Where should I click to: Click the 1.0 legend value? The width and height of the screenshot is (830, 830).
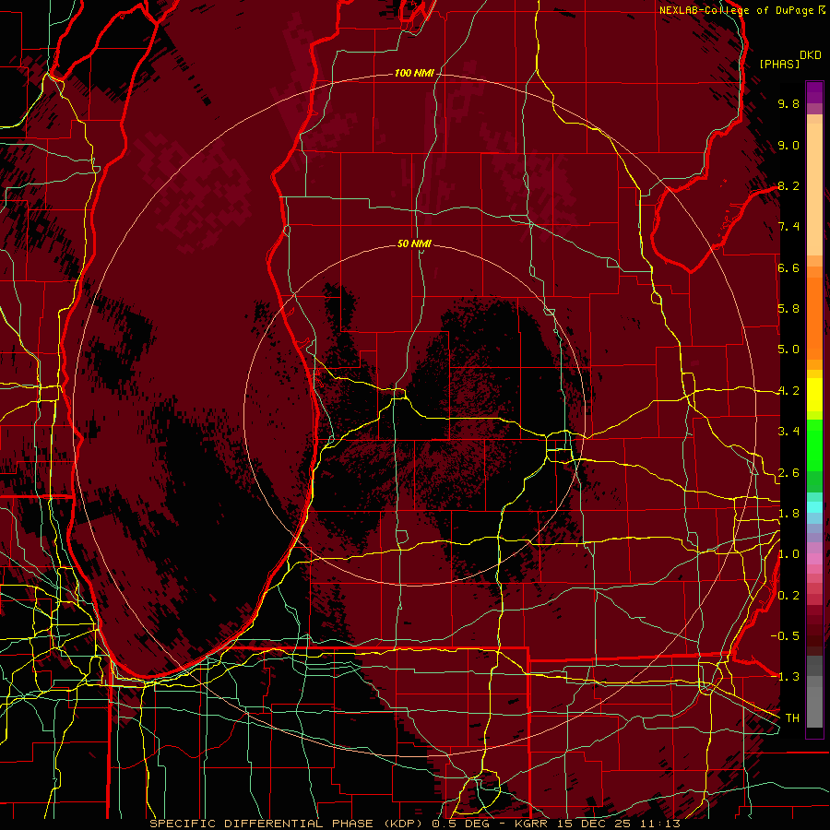coord(788,554)
